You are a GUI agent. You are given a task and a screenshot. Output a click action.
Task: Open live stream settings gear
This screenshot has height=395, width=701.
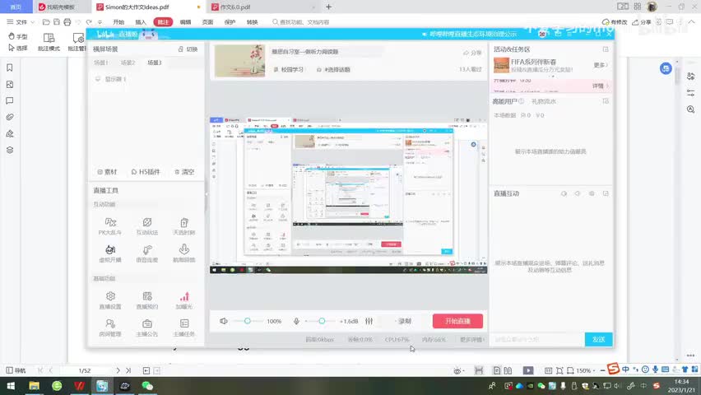[x=110, y=300]
